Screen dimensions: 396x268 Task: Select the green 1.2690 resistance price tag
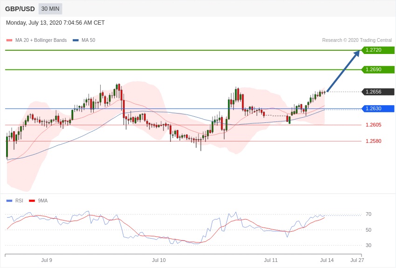[x=378, y=70]
